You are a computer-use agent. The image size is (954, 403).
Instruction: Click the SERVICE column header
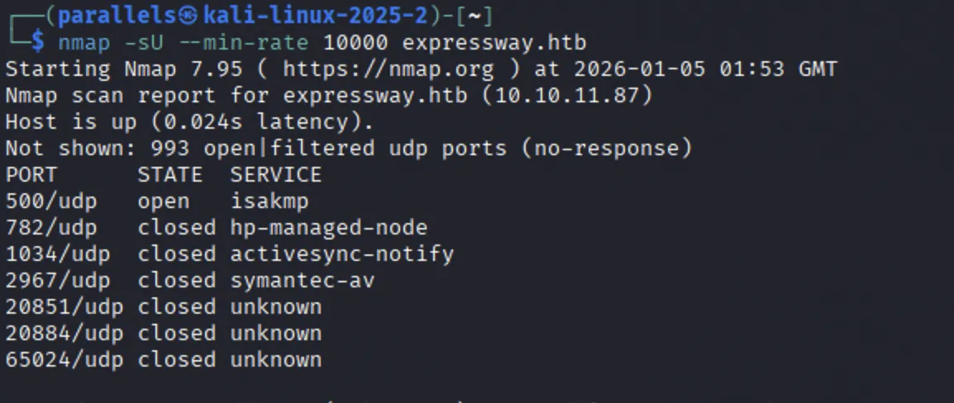point(275,175)
